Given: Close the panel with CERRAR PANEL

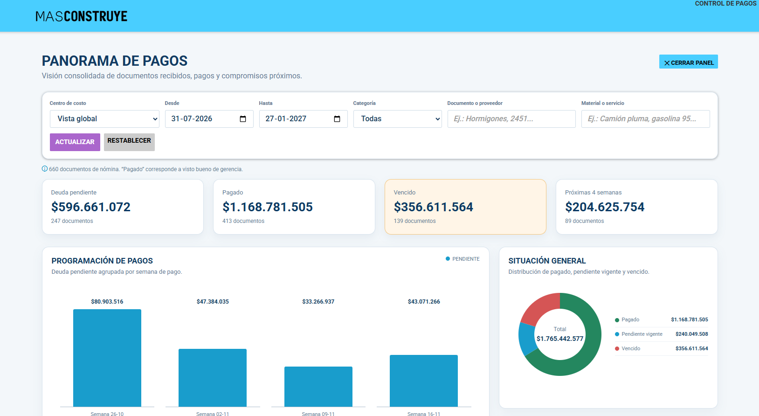Looking at the screenshot, I should [x=689, y=62].
